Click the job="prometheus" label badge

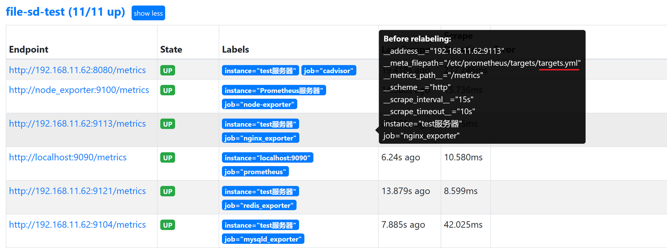click(x=255, y=171)
